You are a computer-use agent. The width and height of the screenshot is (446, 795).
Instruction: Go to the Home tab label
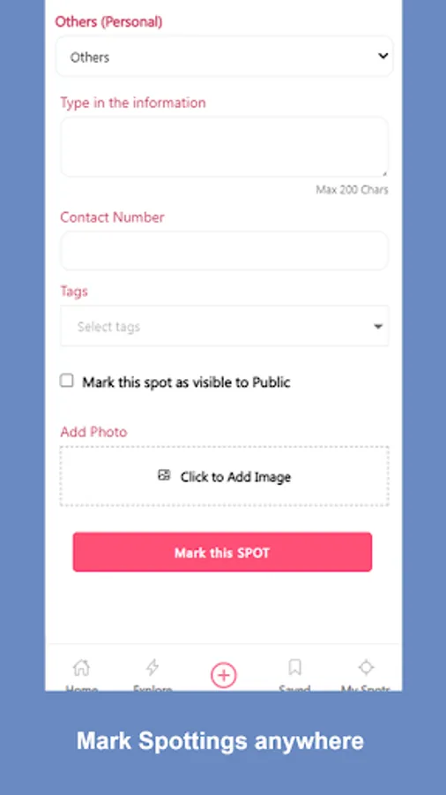tap(81, 688)
